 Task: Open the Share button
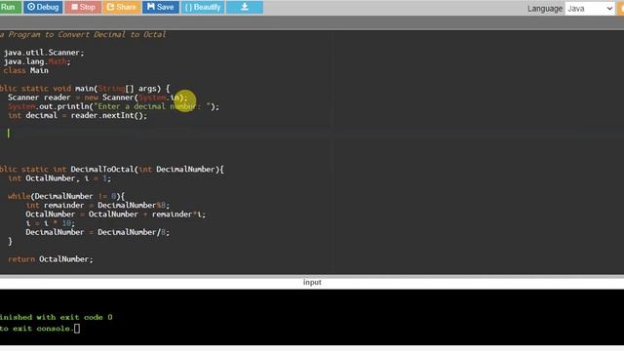(x=122, y=7)
